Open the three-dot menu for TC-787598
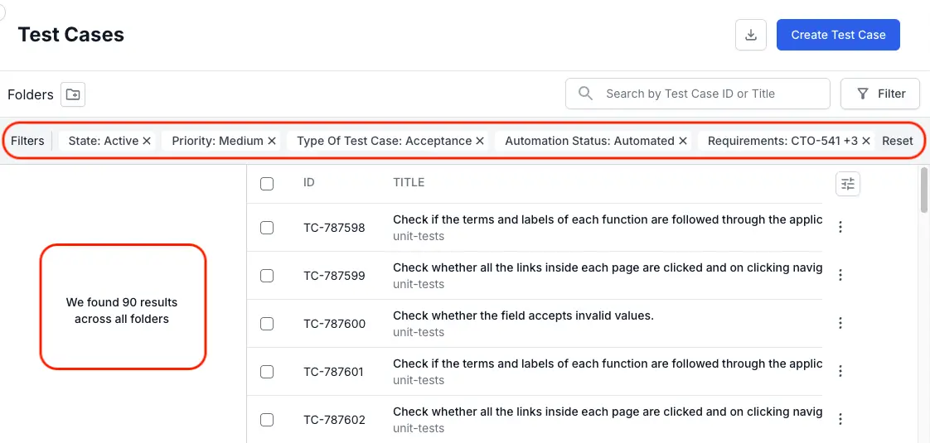The image size is (930, 443). [x=840, y=228]
